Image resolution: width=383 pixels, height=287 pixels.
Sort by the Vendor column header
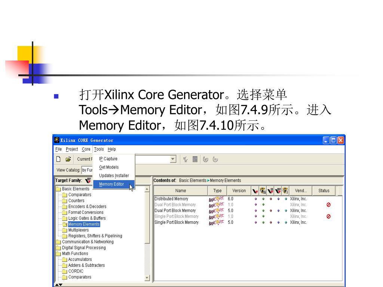click(301, 191)
